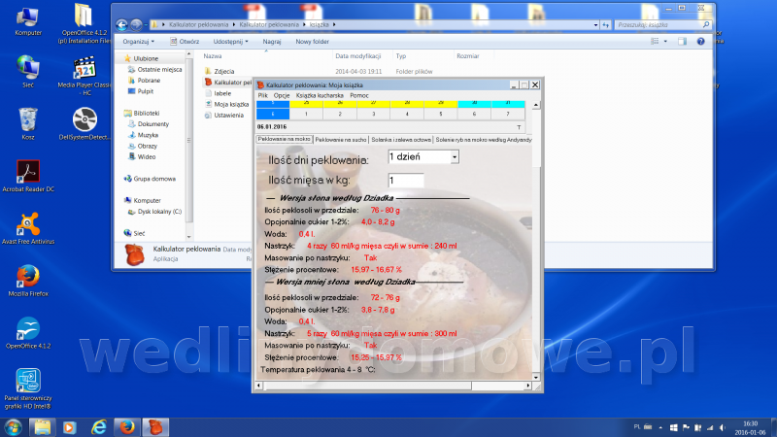Select Pobrane in the Explorer sidebar
Image resolution: width=777 pixels, height=437 pixels.
click(144, 81)
